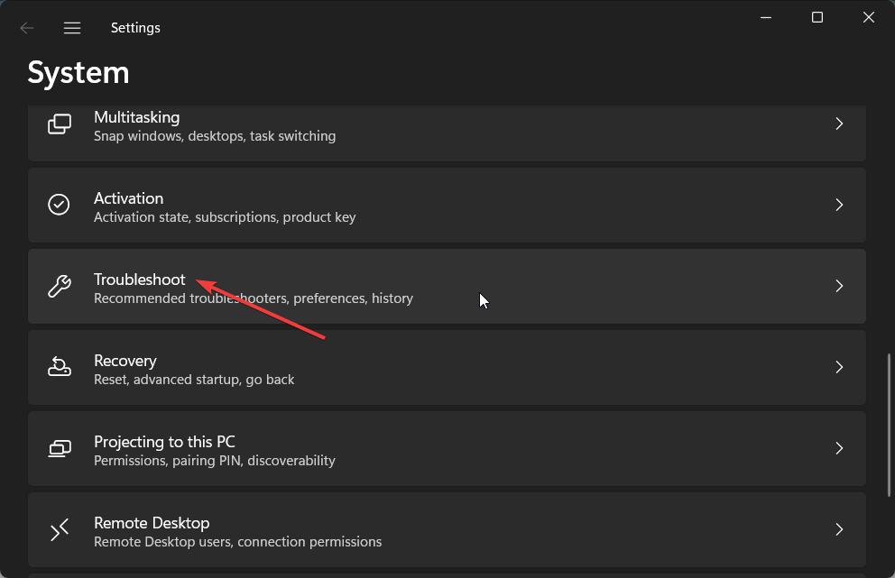895x578 pixels.
Task: Click the Projecting to this PC icon
Action: pyautogui.click(x=60, y=448)
